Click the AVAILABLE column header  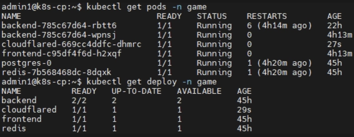click(x=199, y=90)
